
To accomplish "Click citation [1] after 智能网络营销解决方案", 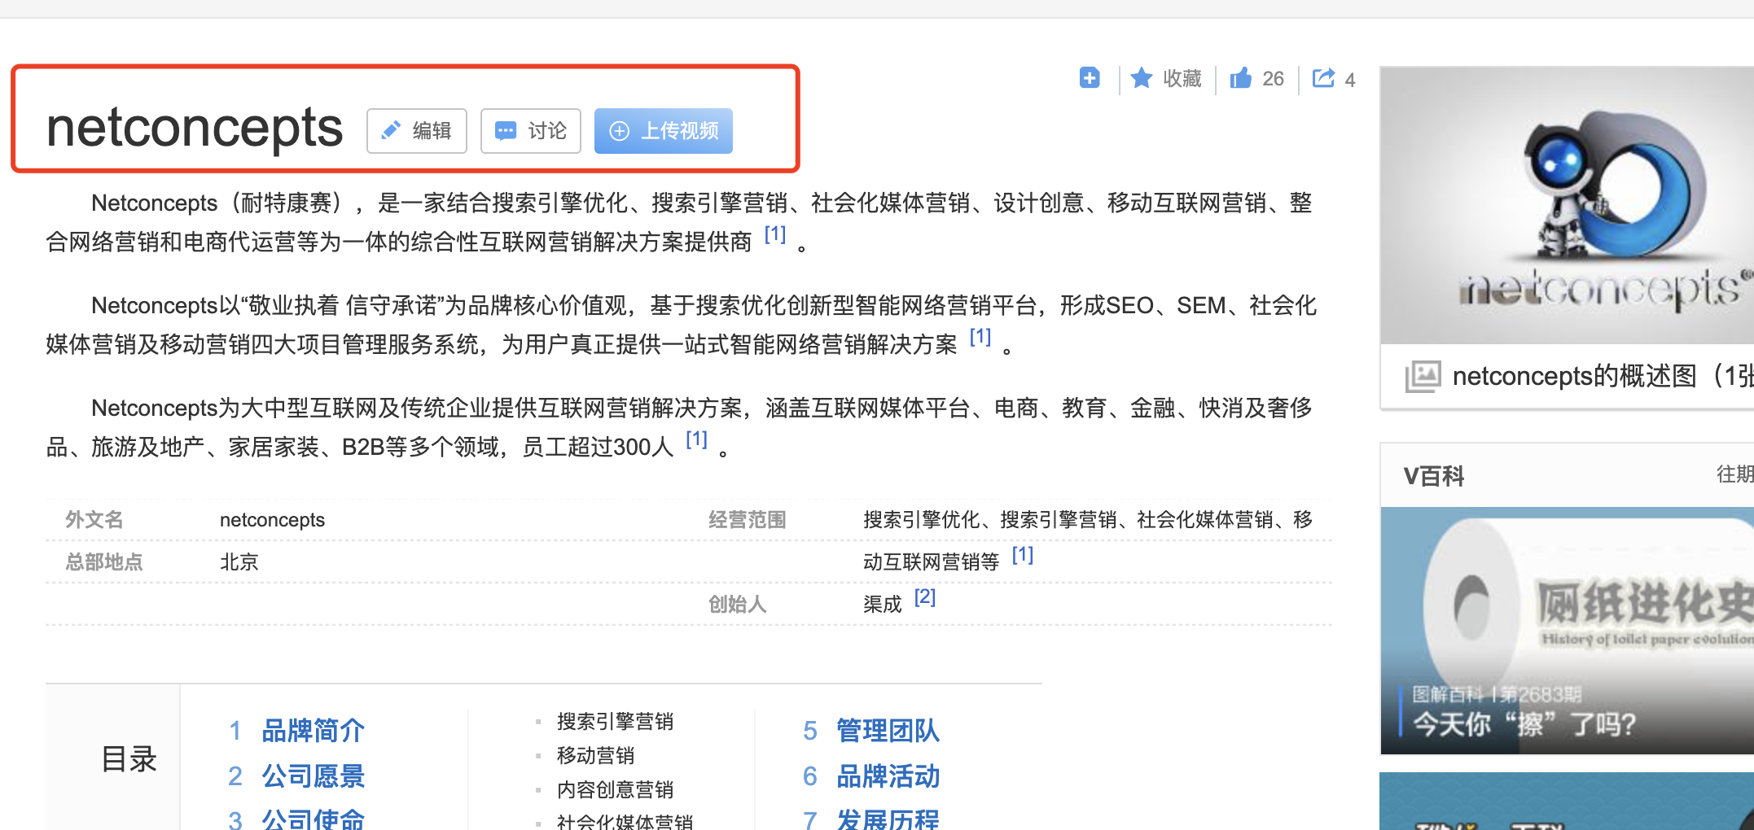I will [x=980, y=337].
